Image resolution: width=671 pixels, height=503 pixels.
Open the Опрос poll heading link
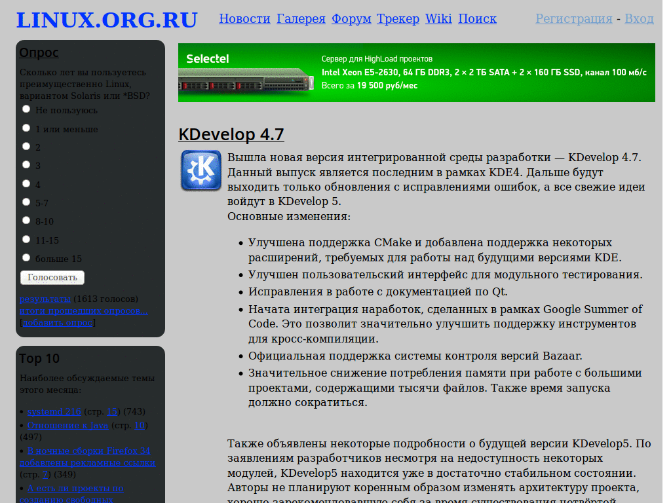[39, 52]
